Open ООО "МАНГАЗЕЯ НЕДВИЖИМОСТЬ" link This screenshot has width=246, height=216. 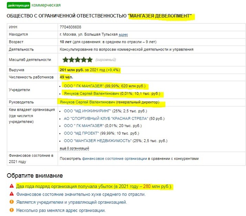(98, 141)
